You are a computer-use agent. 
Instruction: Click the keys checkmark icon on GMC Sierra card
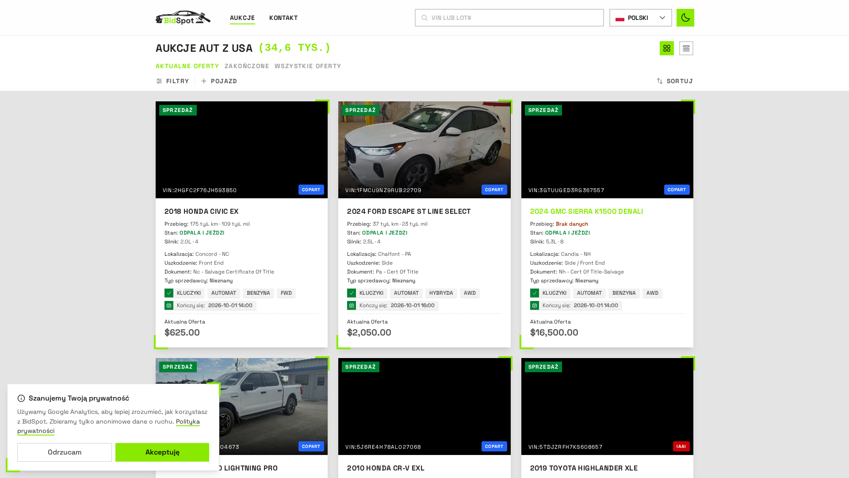[x=535, y=293]
